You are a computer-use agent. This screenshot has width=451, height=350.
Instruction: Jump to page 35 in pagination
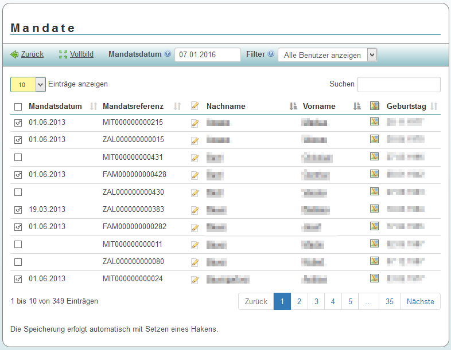point(390,301)
